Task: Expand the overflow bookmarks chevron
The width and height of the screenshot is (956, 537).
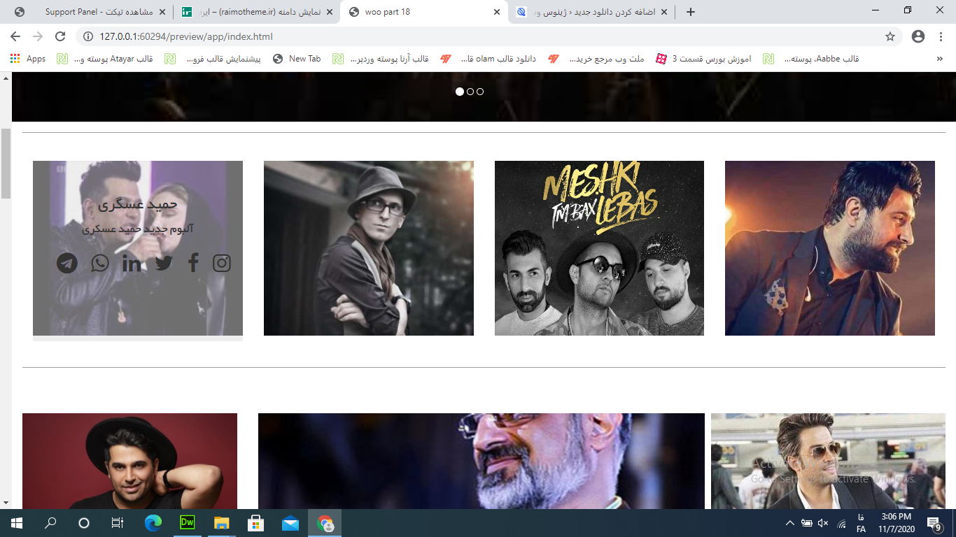Action: pos(939,59)
